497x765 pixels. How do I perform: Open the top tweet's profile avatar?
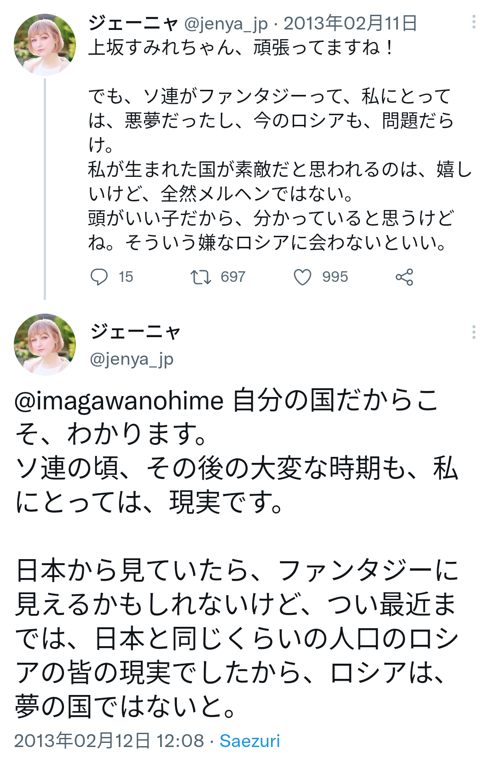click(x=45, y=45)
